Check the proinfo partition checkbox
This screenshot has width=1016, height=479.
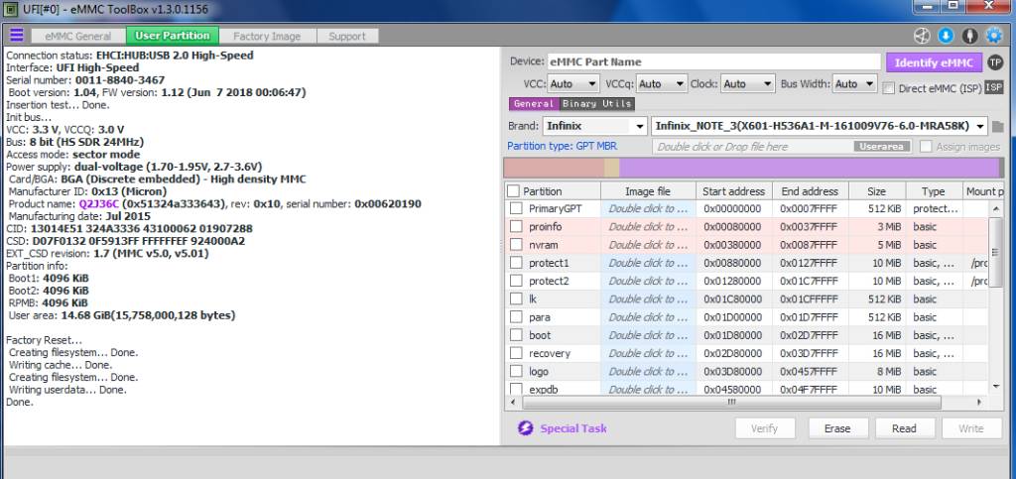pyautogui.click(x=516, y=226)
